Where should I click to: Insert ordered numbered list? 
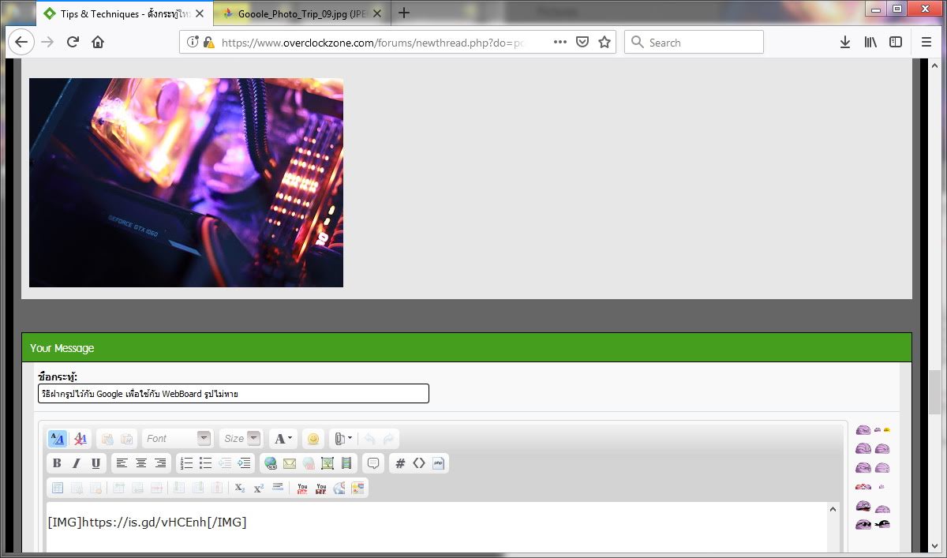pyautogui.click(x=186, y=463)
